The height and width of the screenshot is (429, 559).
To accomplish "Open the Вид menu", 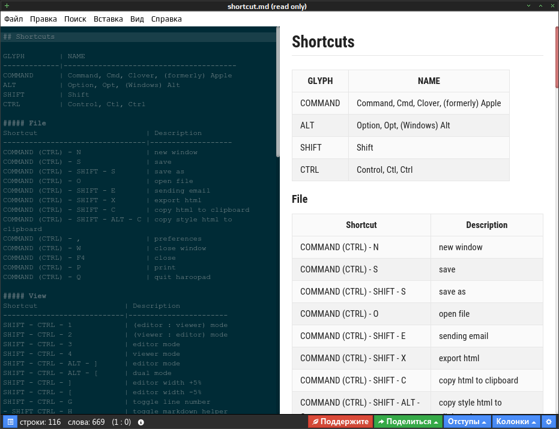I will [x=137, y=19].
